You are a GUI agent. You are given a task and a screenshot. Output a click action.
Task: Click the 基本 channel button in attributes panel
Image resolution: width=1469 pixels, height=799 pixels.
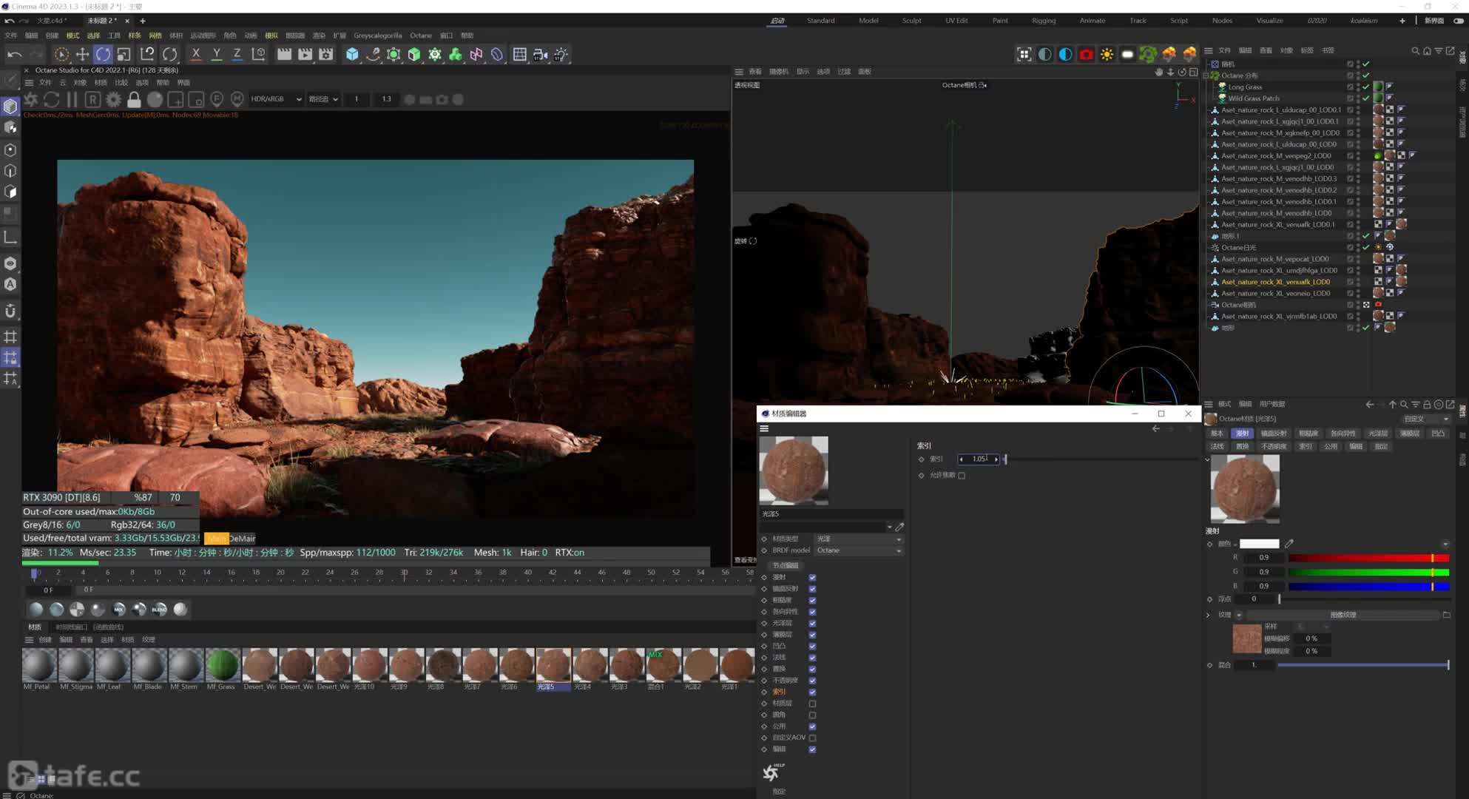tap(1218, 434)
